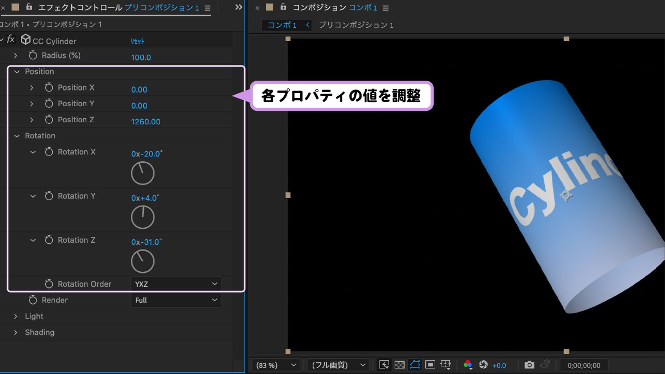Screen dimensions: 665x374
Task: Expand the Light property group
Action: pos(16,316)
